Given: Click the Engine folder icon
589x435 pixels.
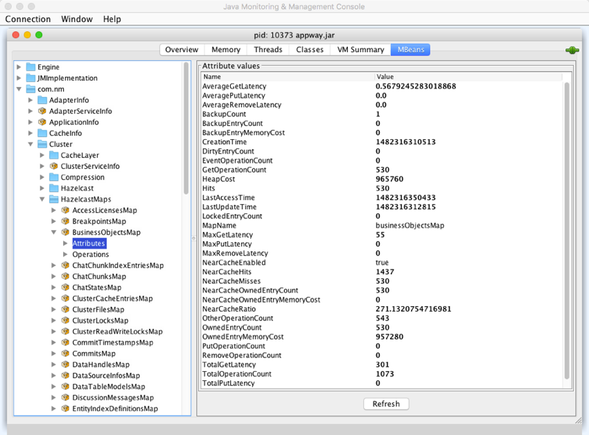Looking at the screenshot, I should coord(30,67).
